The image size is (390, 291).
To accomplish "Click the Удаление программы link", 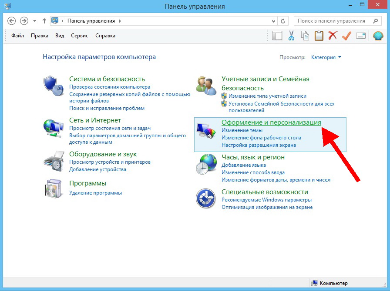I will coord(95,193).
